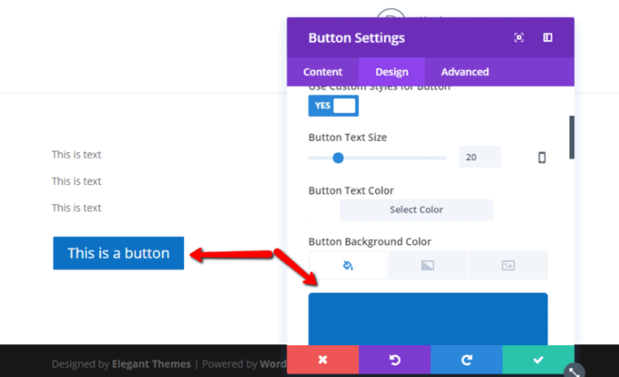Toggle the Use Custom Styles YES switch

333,105
